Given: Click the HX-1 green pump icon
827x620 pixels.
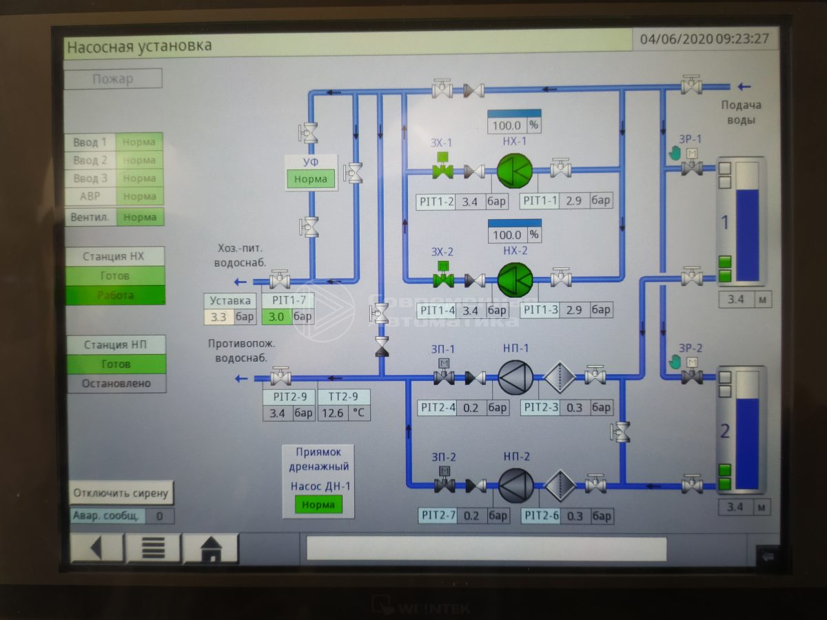Looking at the screenshot, I should pos(514,169).
